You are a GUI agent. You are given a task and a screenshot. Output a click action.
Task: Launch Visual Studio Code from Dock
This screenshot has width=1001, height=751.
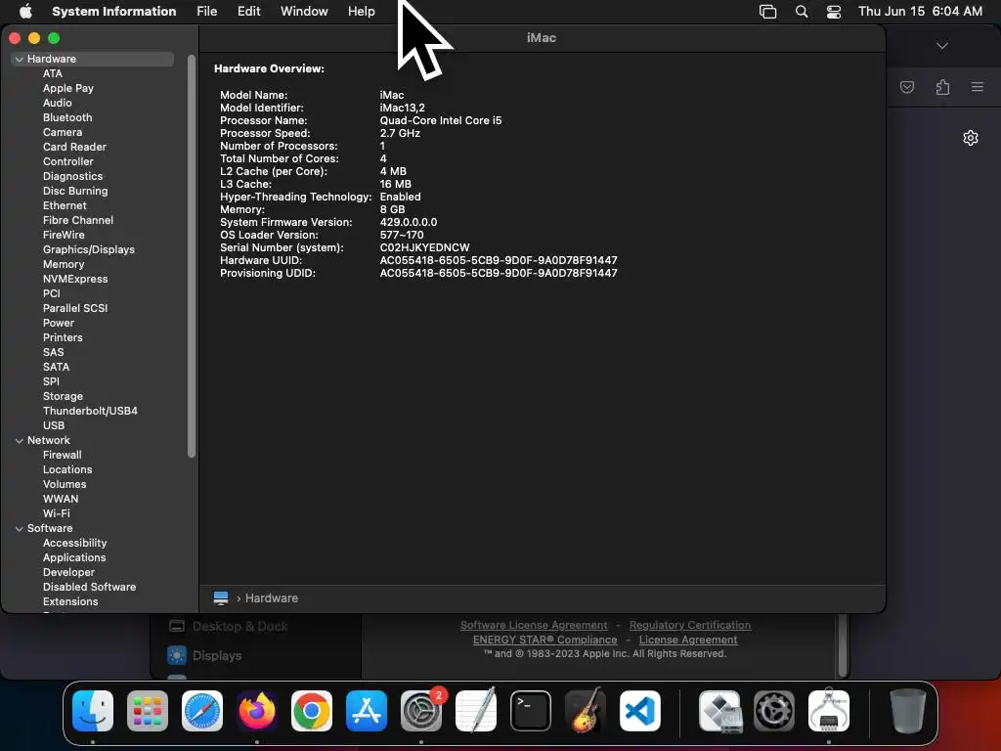640,711
